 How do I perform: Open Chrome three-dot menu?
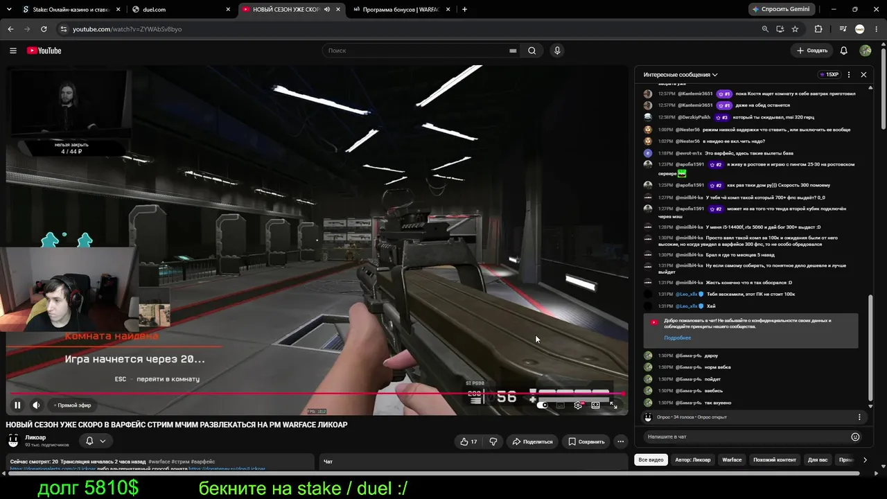[876, 29]
